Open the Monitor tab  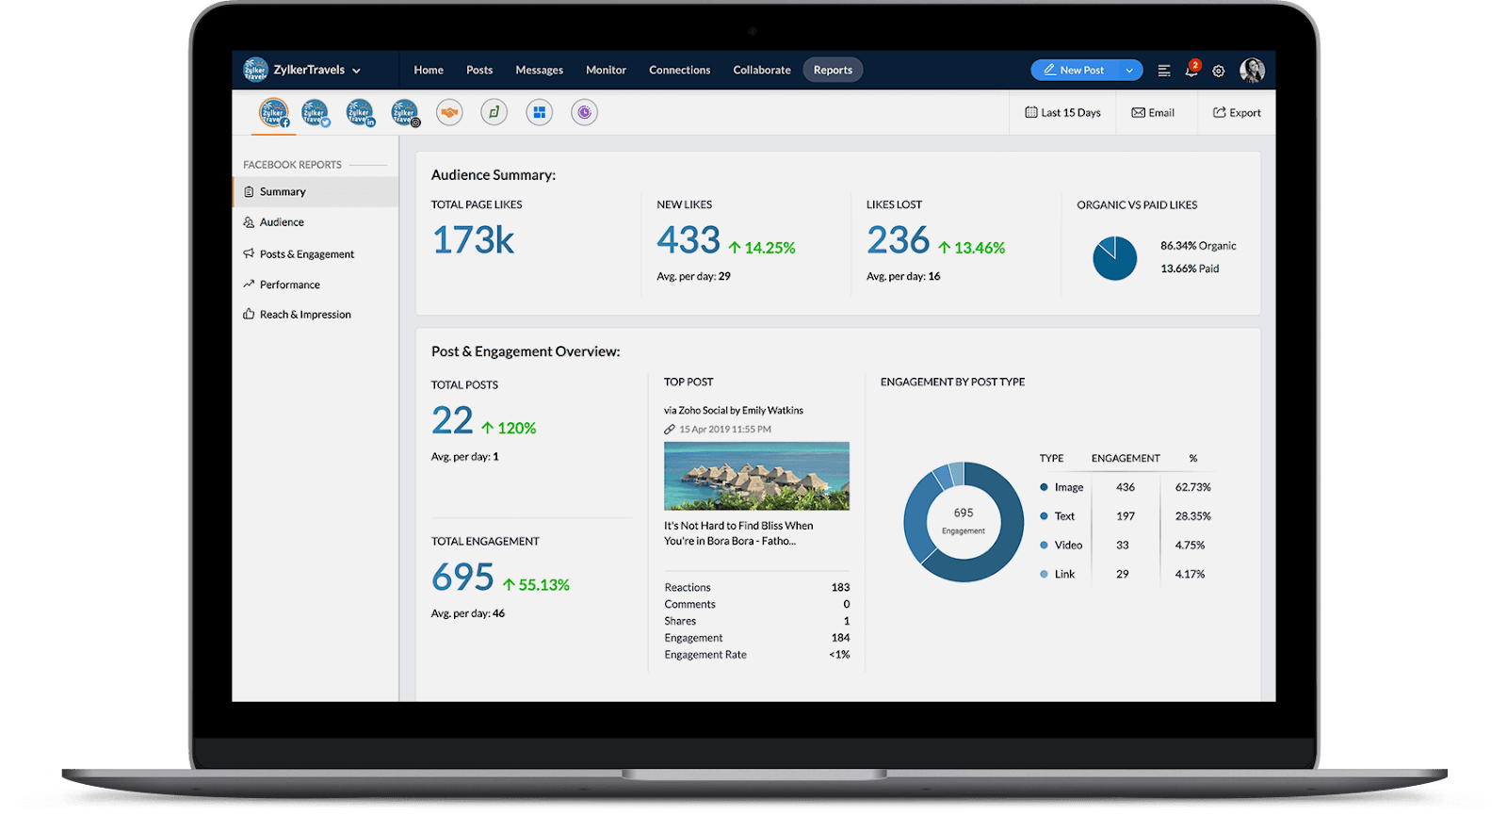tap(606, 70)
